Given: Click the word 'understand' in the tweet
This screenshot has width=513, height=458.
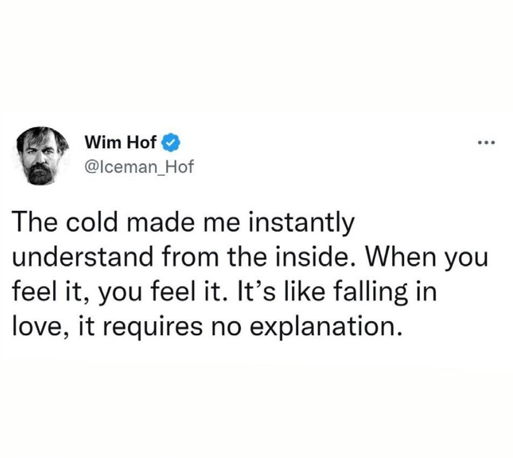Looking at the screenshot, I should click(x=83, y=256).
